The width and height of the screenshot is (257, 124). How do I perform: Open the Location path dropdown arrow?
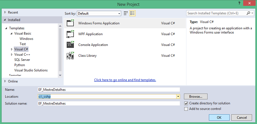178,97
